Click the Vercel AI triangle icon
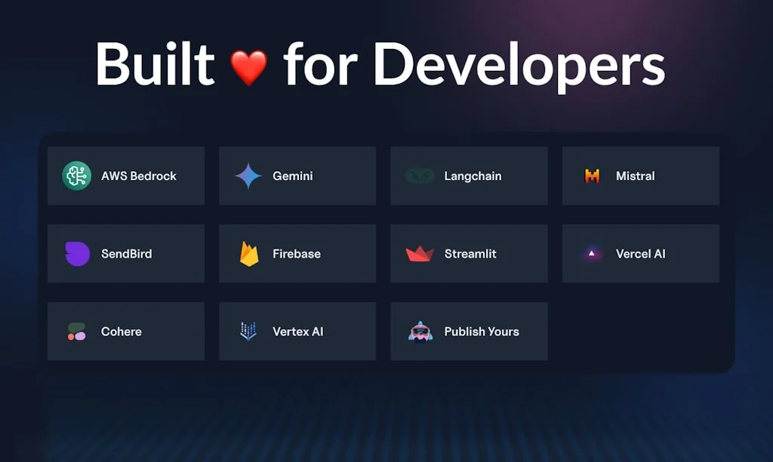 click(592, 254)
